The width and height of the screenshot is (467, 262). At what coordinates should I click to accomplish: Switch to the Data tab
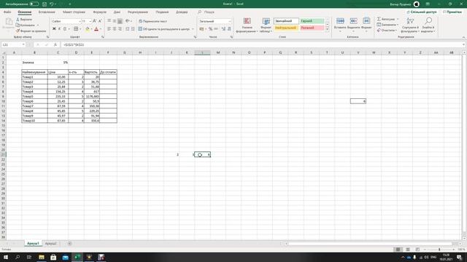coord(117,12)
